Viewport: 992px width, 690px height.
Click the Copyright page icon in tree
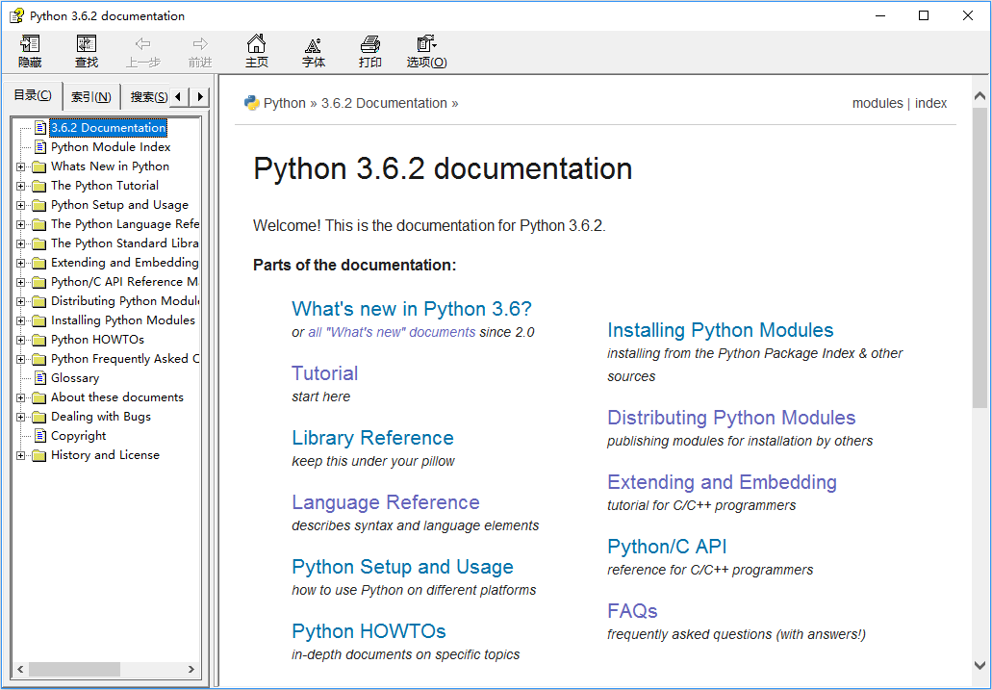(39, 436)
